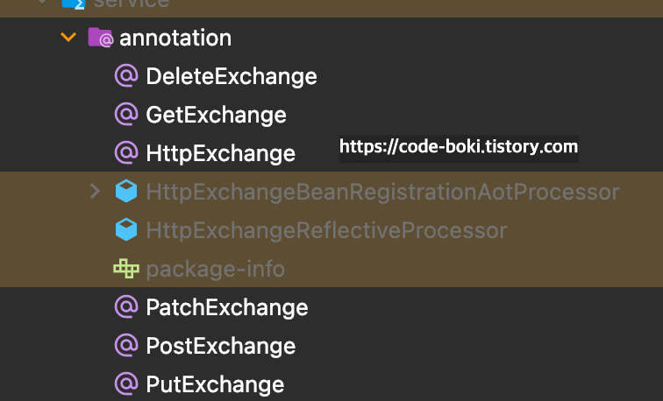
Task: Click the @ icon beside PostExchange
Action: point(126,345)
